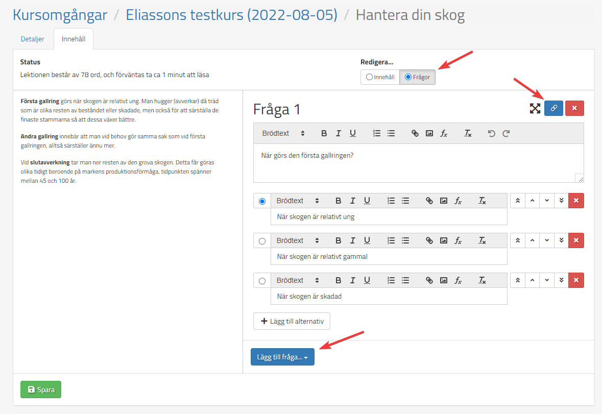The height and width of the screenshot is (414, 602).
Task: Toggle bold in the question editor toolbar
Action: tap(324, 133)
